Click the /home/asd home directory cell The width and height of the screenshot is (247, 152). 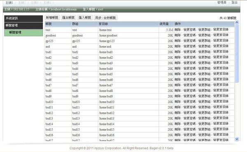tap(128, 46)
